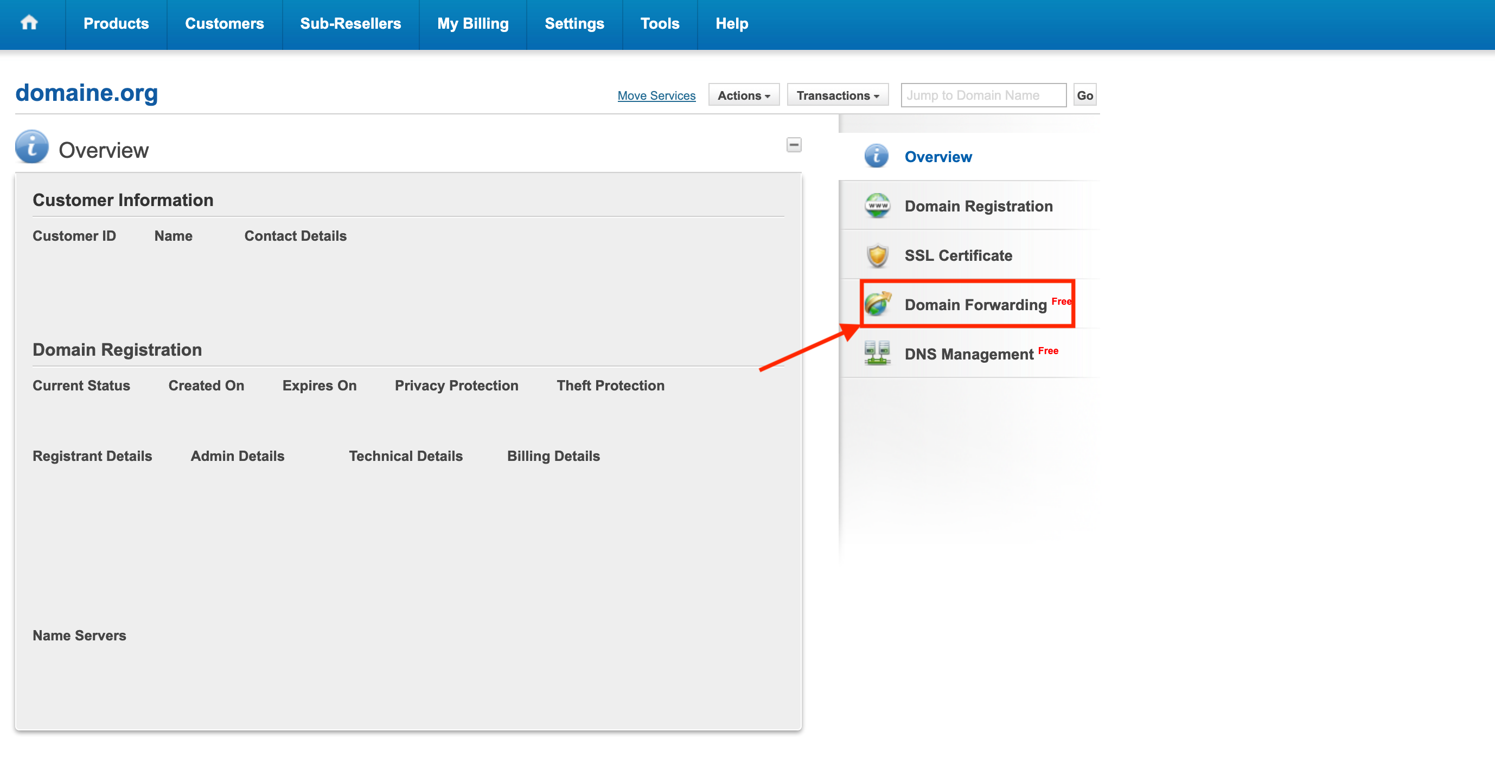Click the Created On label
The height and width of the screenshot is (783, 1495).
(x=206, y=386)
